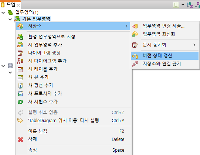The width and height of the screenshot is (200, 155).
Task: Click the 새 다이어그램 추가 icon
Action: pyautogui.click(x=20, y=61)
